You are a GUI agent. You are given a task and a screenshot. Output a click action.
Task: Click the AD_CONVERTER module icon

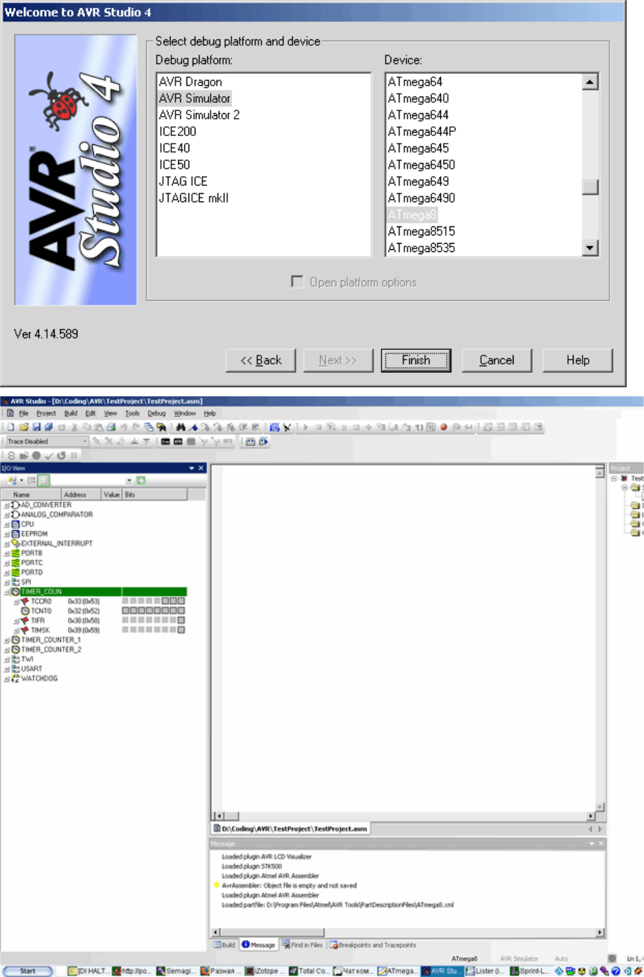(16, 505)
